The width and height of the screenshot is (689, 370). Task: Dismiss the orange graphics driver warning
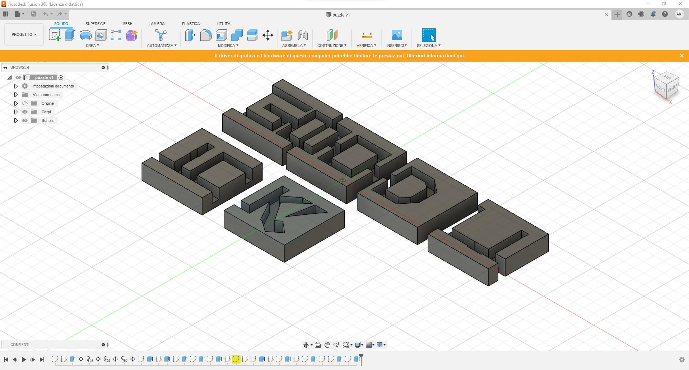click(x=682, y=56)
